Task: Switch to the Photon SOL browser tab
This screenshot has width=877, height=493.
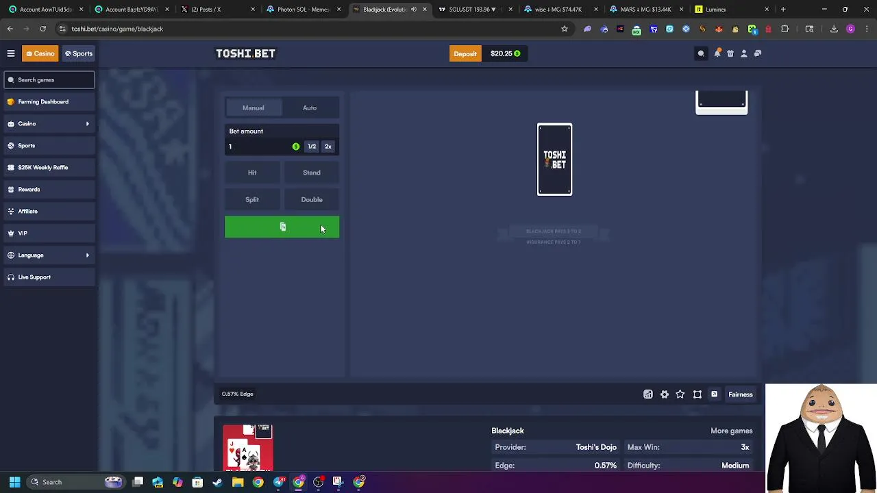Action: tap(301, 10)
